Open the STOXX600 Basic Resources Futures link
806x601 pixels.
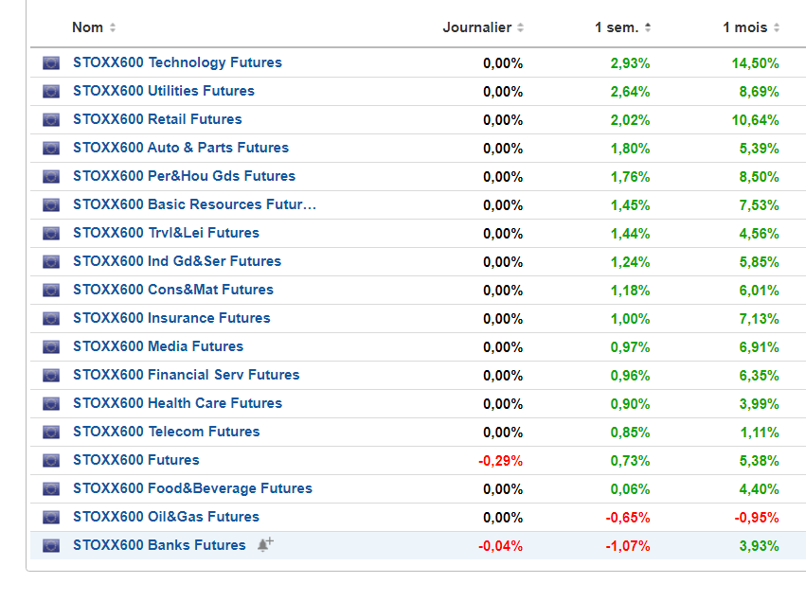194,204
